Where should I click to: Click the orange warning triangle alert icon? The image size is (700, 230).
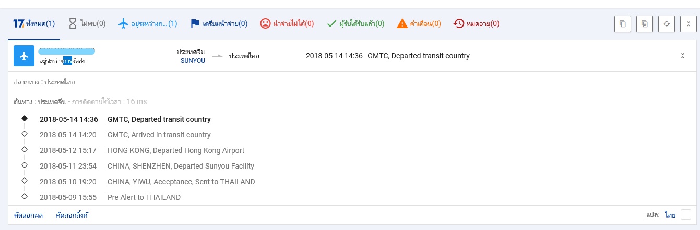[x=402, y=23]
